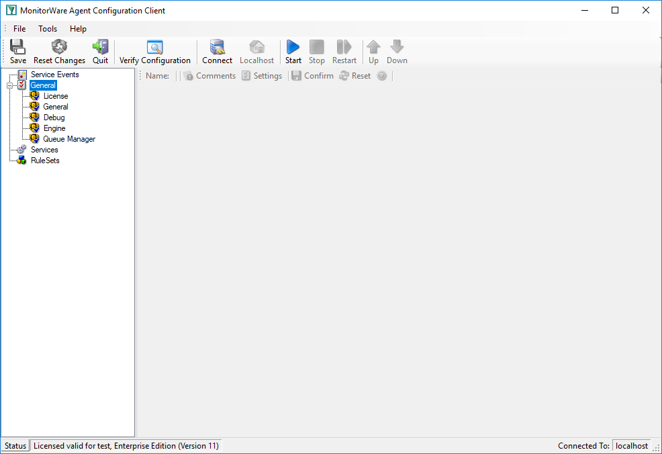Open the License tree item

click(x=56, y=96)
